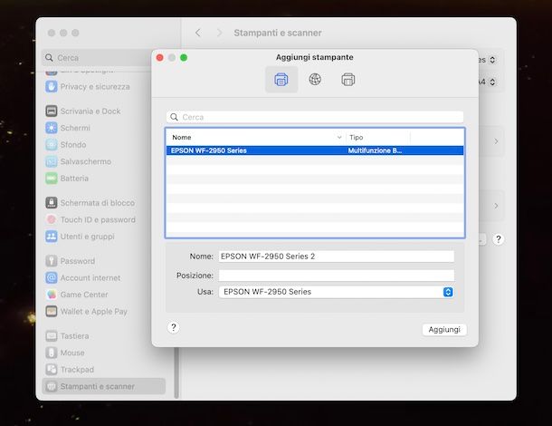This screenshot has width=552, height=426.
Task: Edit the Nome field with EPSON WF-2950 Series 2
Action: pos(337,257)
